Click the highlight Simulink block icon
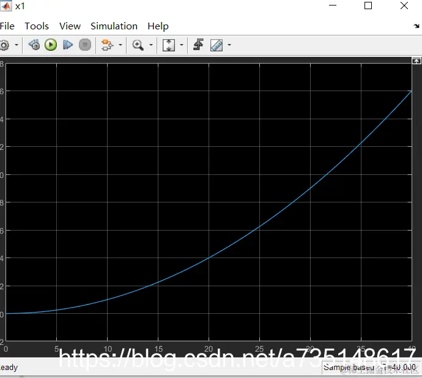Screen dimensions: 422x378 coord(108,45)
